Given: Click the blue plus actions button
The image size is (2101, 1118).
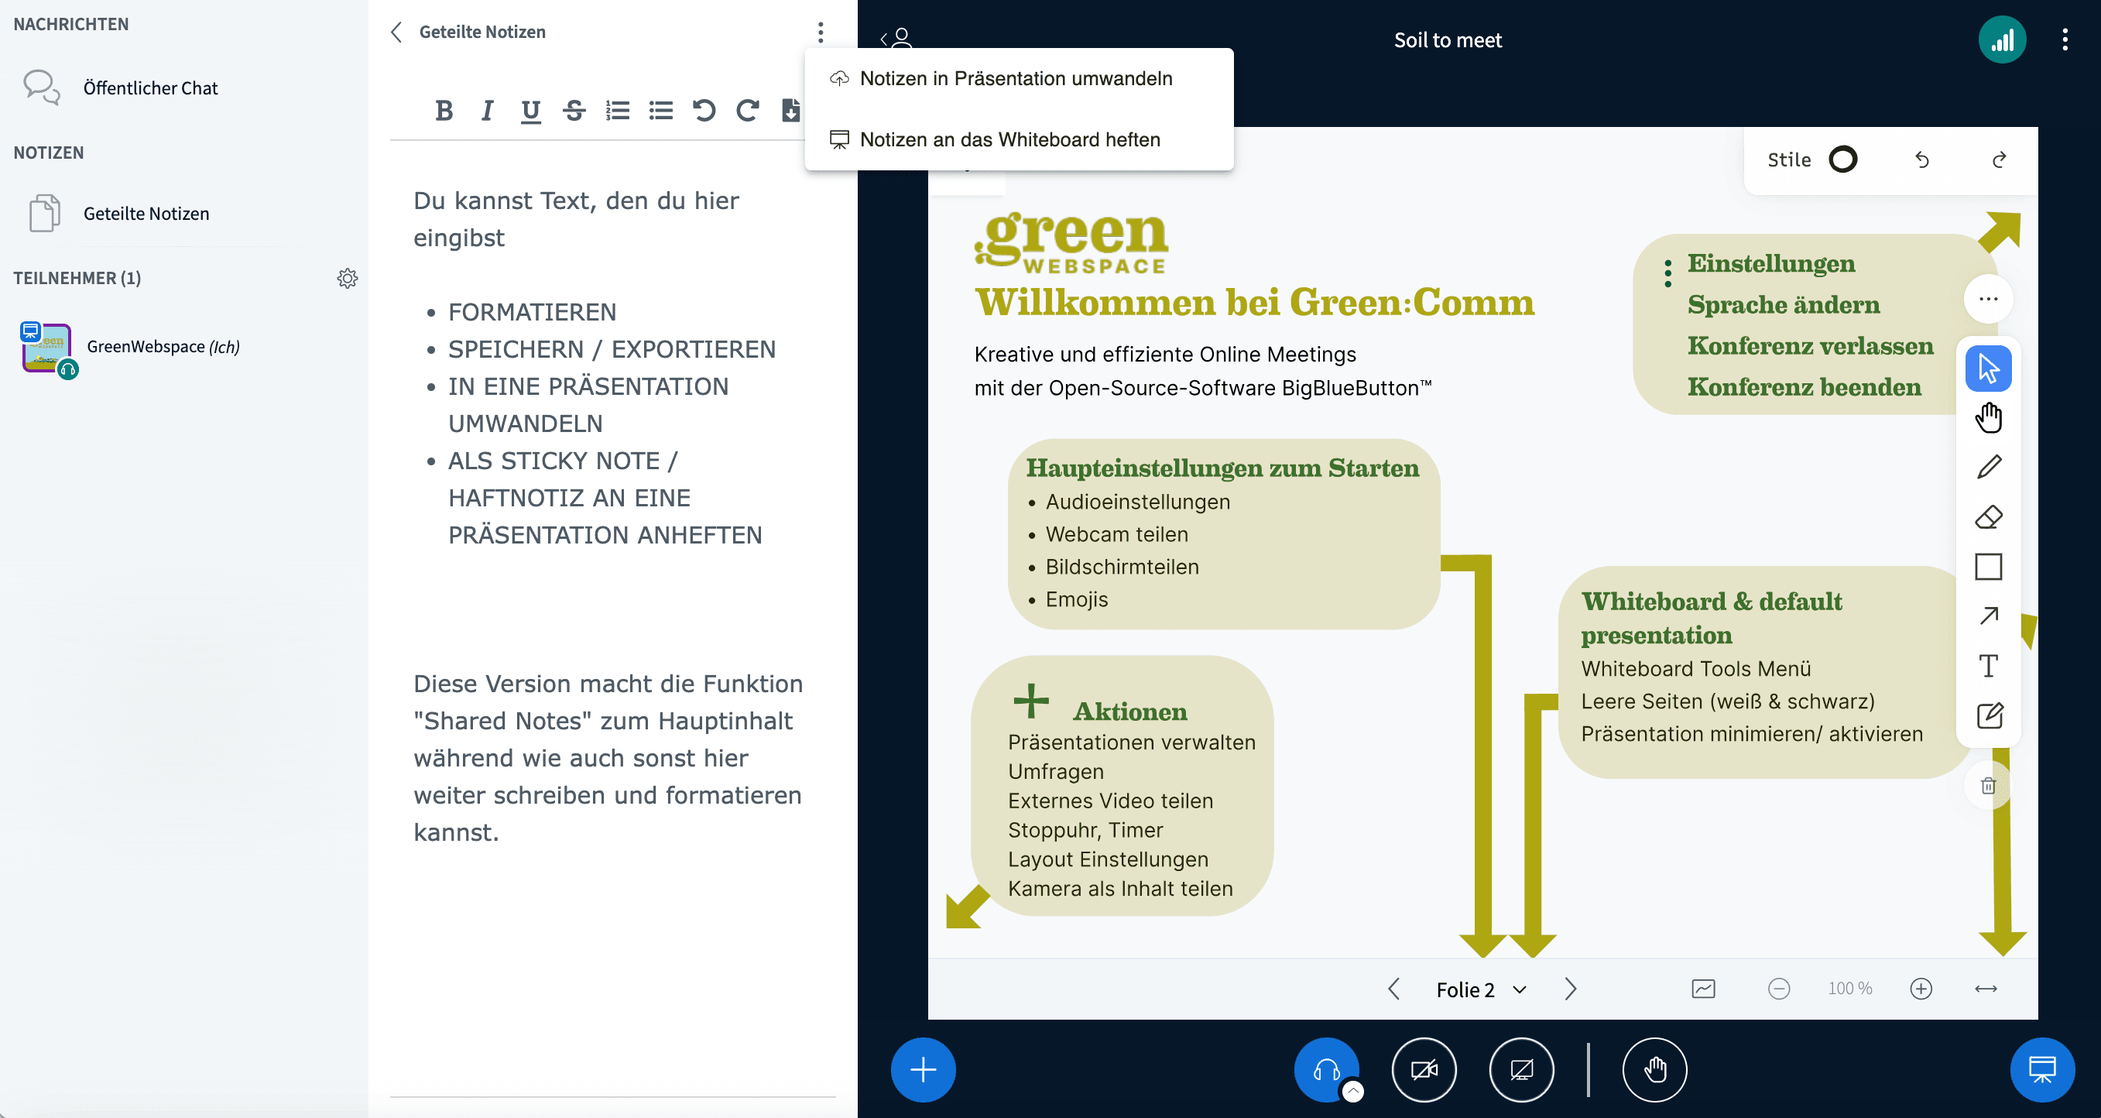Looking at the screenshot, I should coord(923,1069).
